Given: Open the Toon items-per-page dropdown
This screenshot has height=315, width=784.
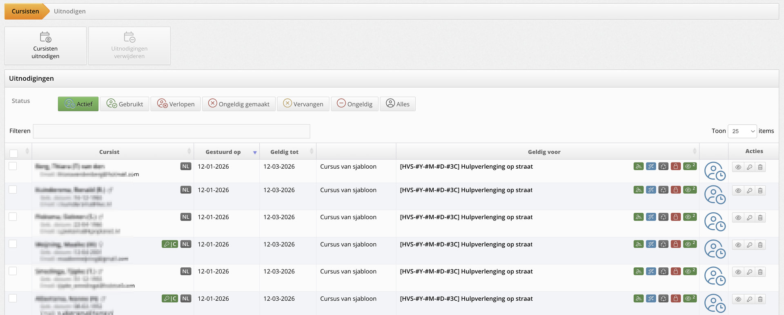Looking at the screenshot, I should pos(742,131).
